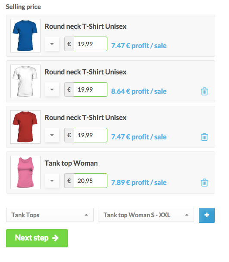229x262 pixels.
Task: Open dropdown arrow for the blue T-Shirt
Action: 52,44
